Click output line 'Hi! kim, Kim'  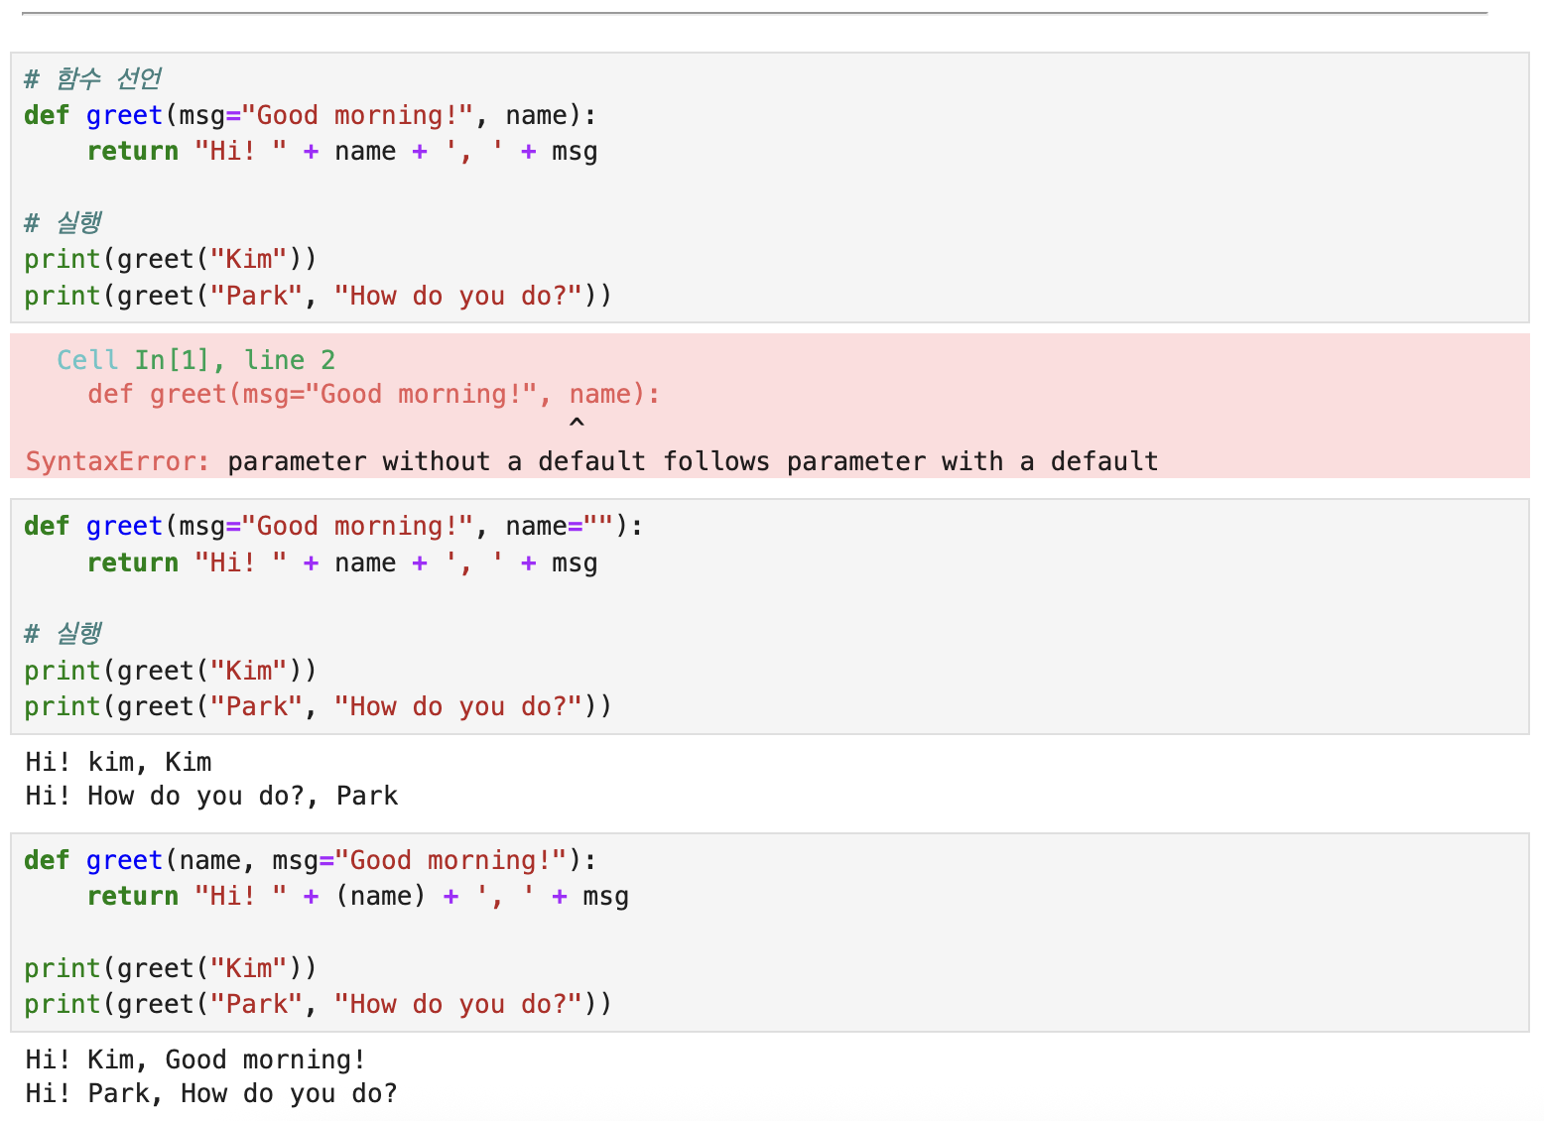click(x=119, y=762)
